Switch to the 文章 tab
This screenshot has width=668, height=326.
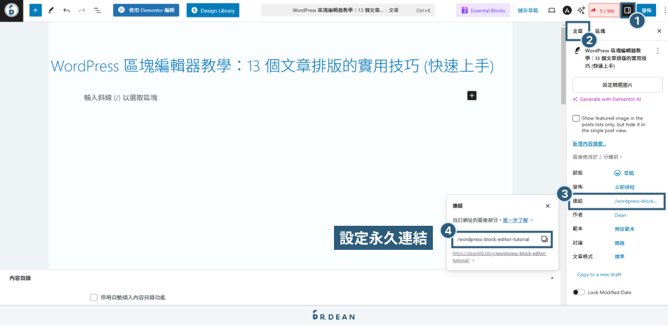point(578,31)
